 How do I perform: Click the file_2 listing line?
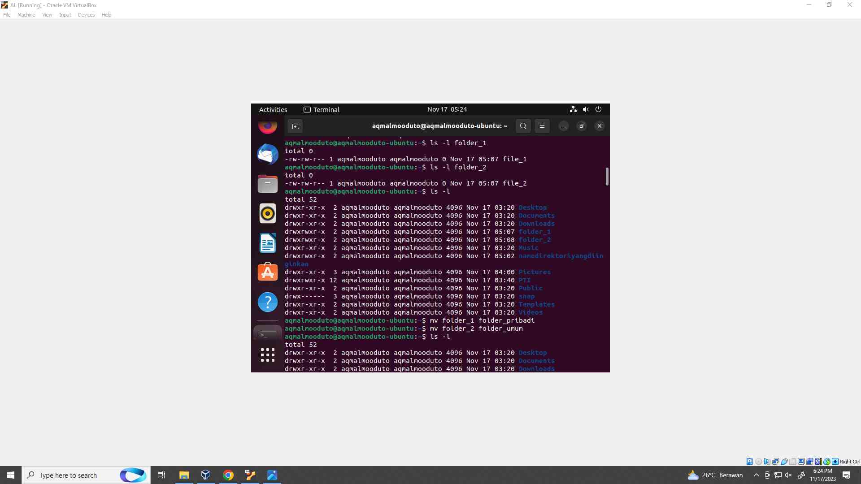[x=406, y=183]
